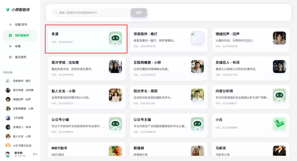The image size is (297, 161).
Task: Click 陈宇明 user avatar at bottom
Action: click(8, 154)
